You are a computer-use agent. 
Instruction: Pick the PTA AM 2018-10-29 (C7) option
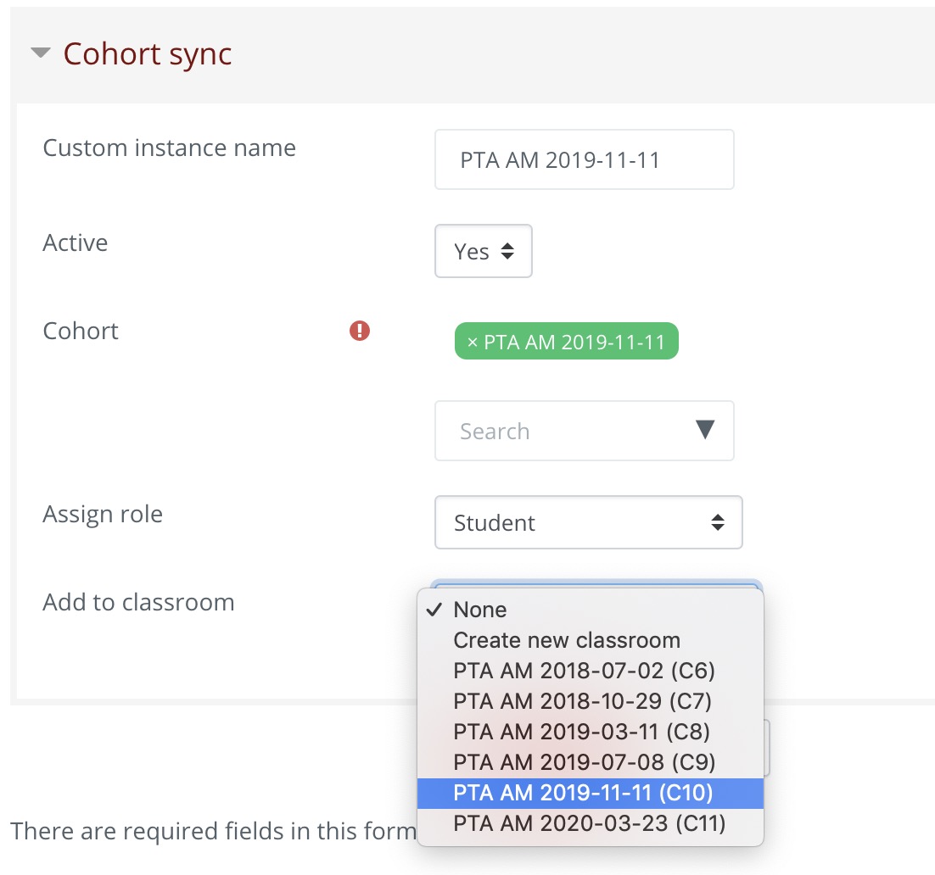point(582,701)
